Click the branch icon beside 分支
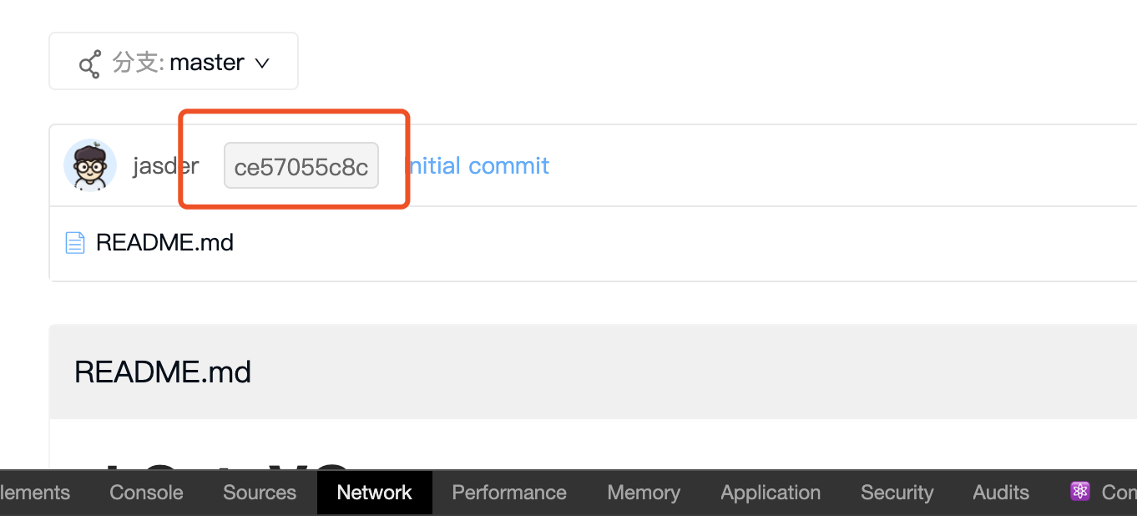Screen dimensions: 1137x516 [89, 63]
